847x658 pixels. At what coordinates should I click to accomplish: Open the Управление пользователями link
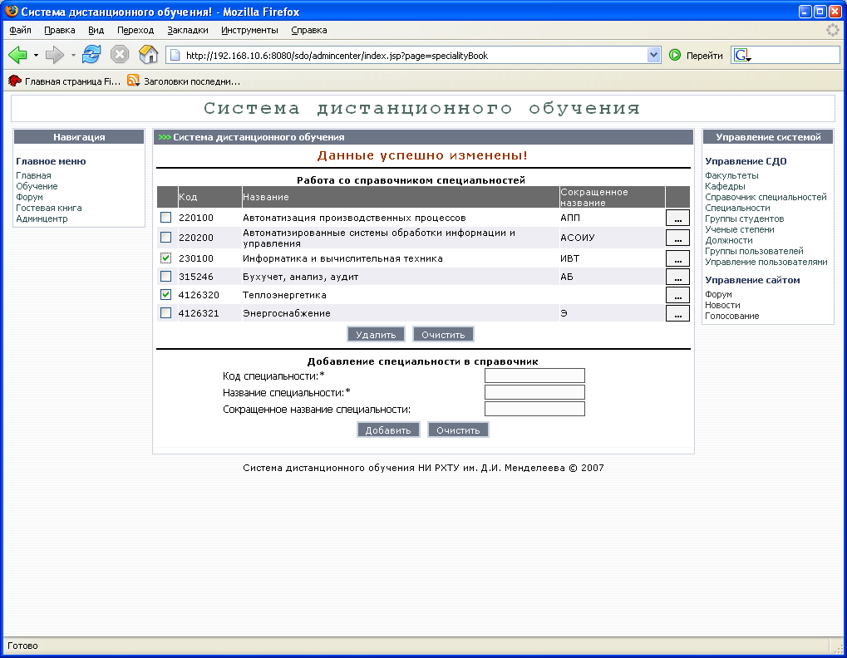pyautogui.click(x=766, y=262)
